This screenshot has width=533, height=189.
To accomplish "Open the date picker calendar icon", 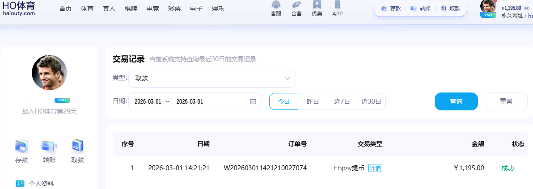I will (x=253, y=101).
